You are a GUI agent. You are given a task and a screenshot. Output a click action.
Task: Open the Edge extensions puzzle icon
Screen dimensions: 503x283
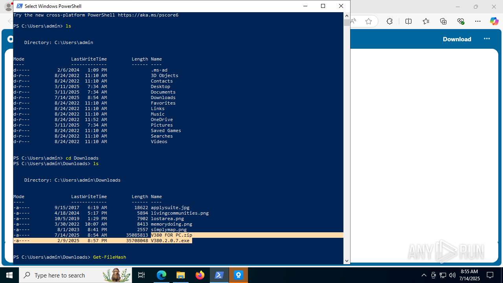pyautogui.click(x=389, y=22)
